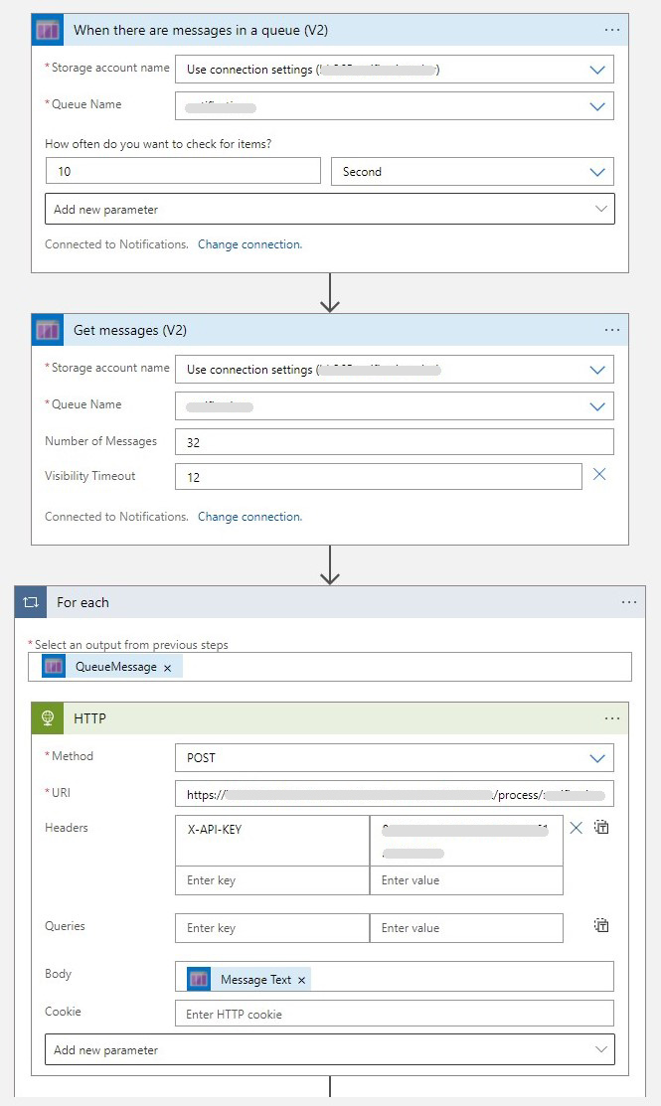Click the HTTP globe icon

tap(48, 718)
